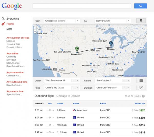The height and width of the screenshot is (137, 154).
Task: Click the results help question mark icon
Action: coord(143,96)
